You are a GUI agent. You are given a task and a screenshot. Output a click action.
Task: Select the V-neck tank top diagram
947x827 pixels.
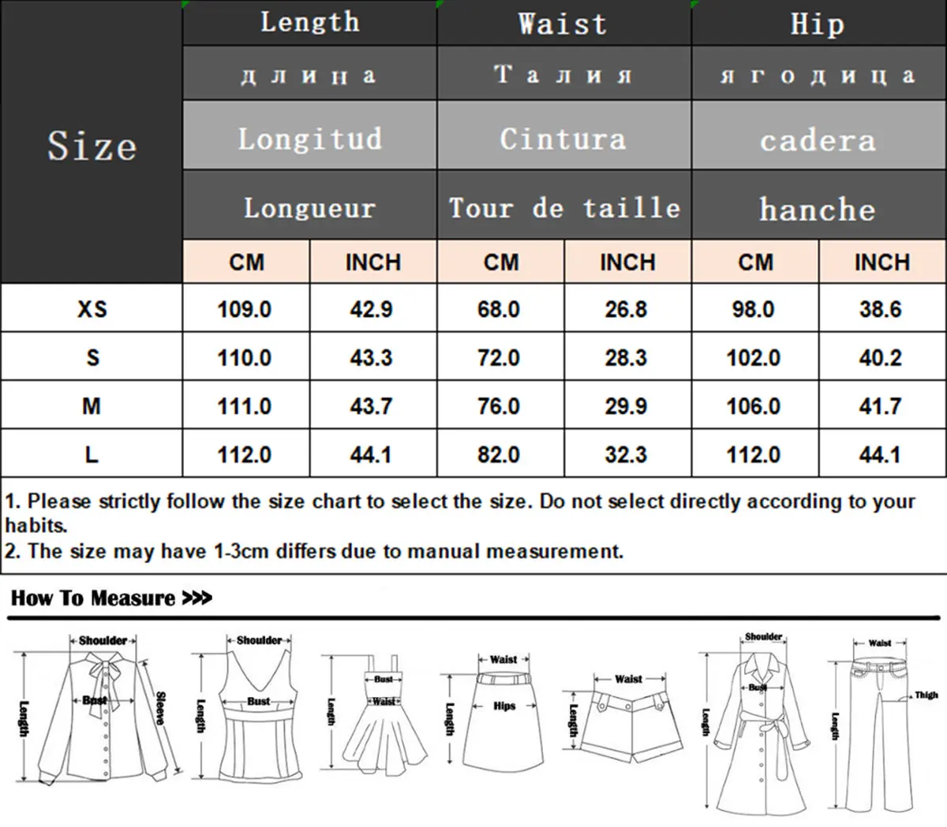tap(258, 713)
